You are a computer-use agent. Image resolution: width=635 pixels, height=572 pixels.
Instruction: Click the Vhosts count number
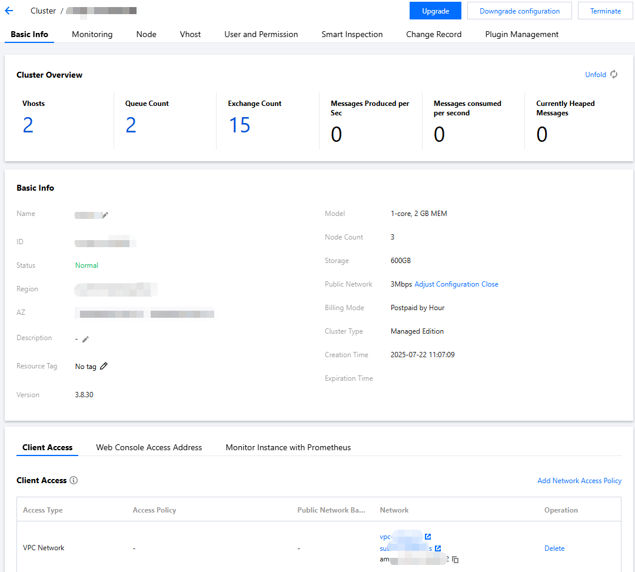pos(28,125)
